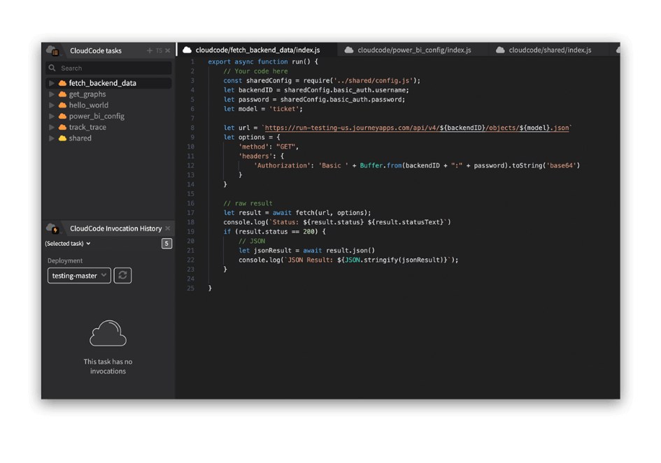Switch to cloudcode/power_bi_config/index.js tab

pyautogui.click(x=413, y=50)
